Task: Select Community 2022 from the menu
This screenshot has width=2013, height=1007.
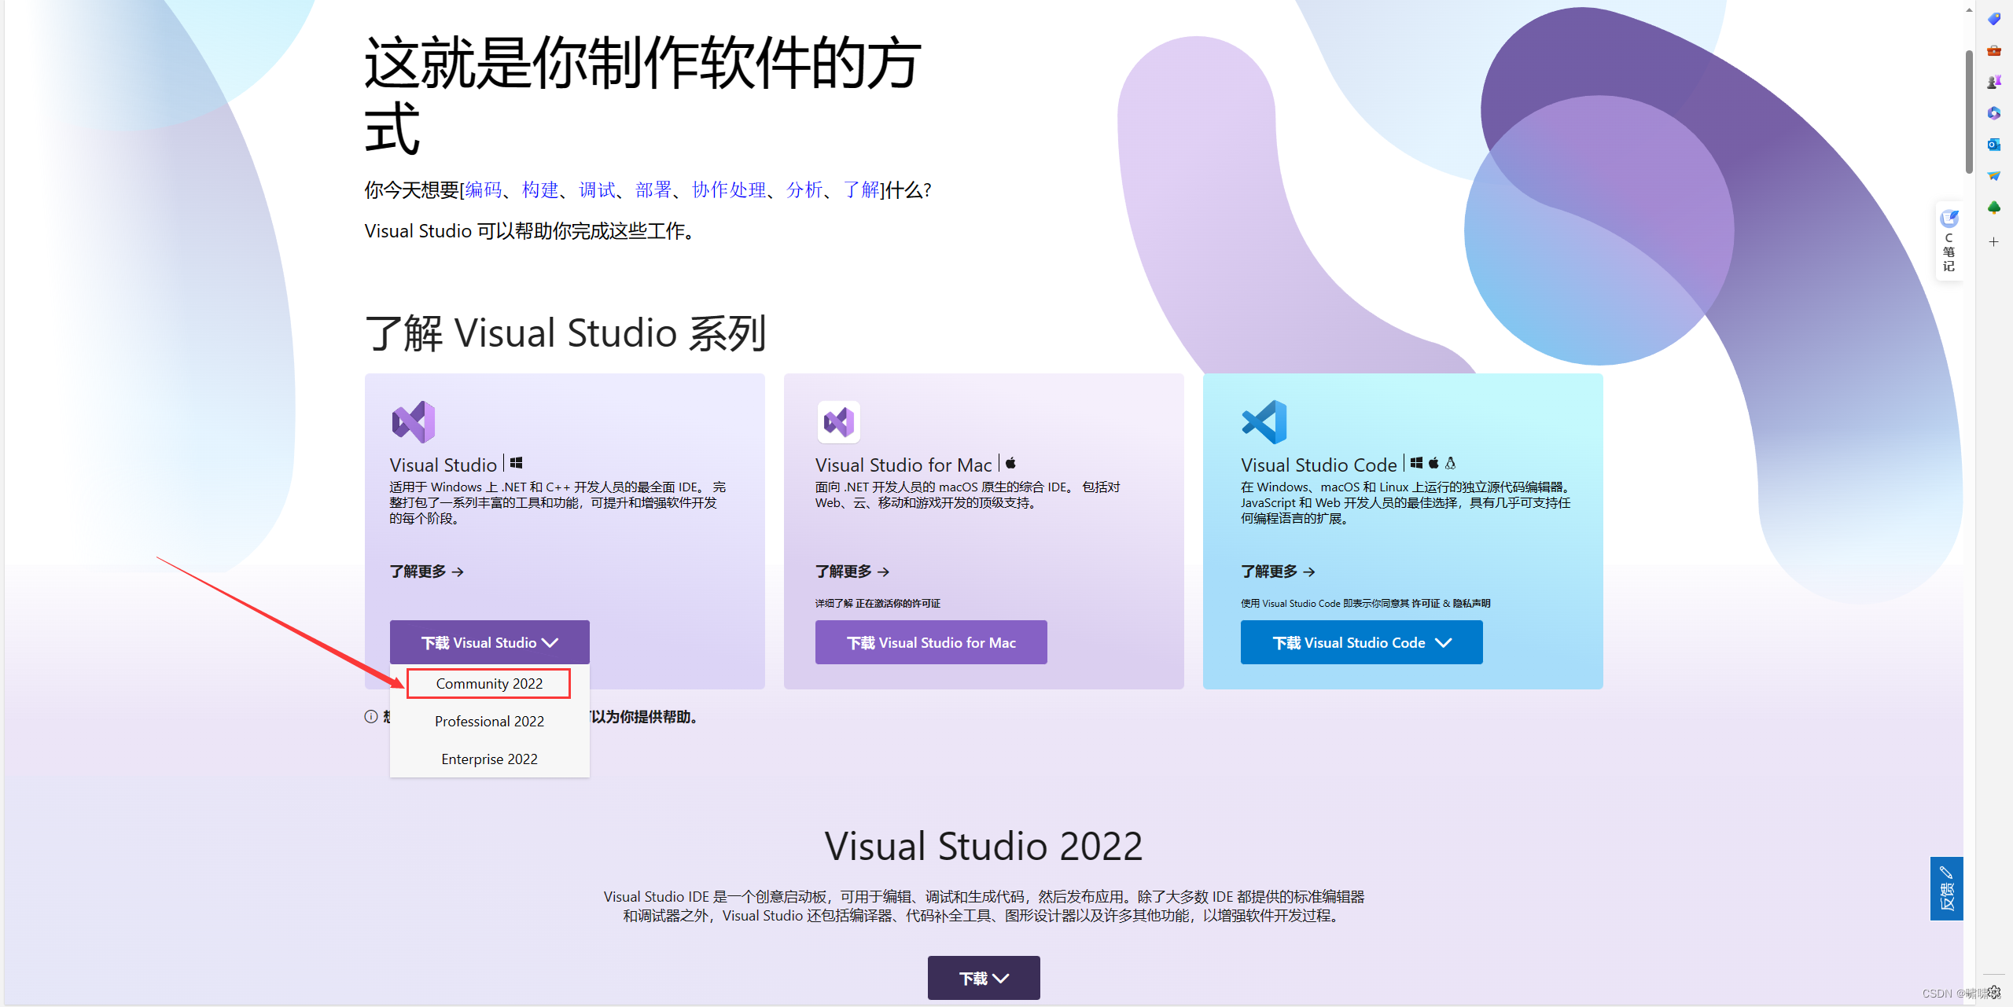Action: [x=489, y=683]
